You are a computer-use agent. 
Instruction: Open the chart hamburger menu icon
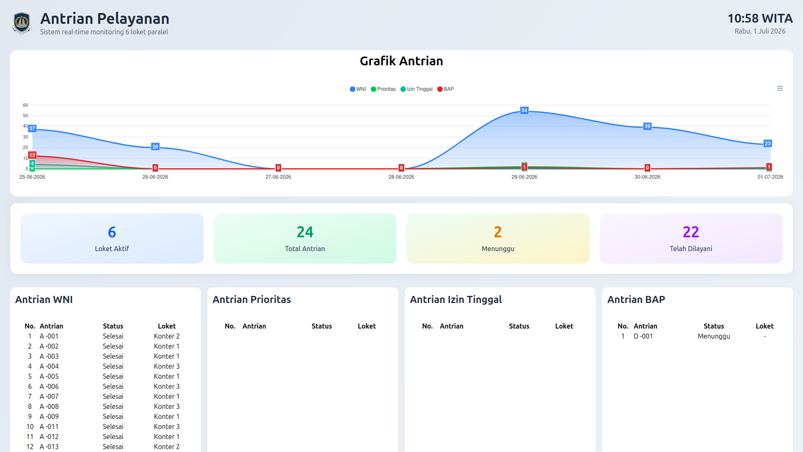[x=780, y=88]
